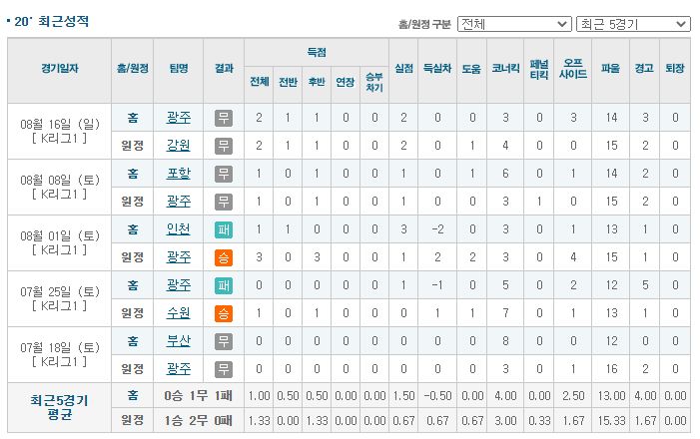Open the 강원 team link
700x439 pixels.
[x=178, y=146]
